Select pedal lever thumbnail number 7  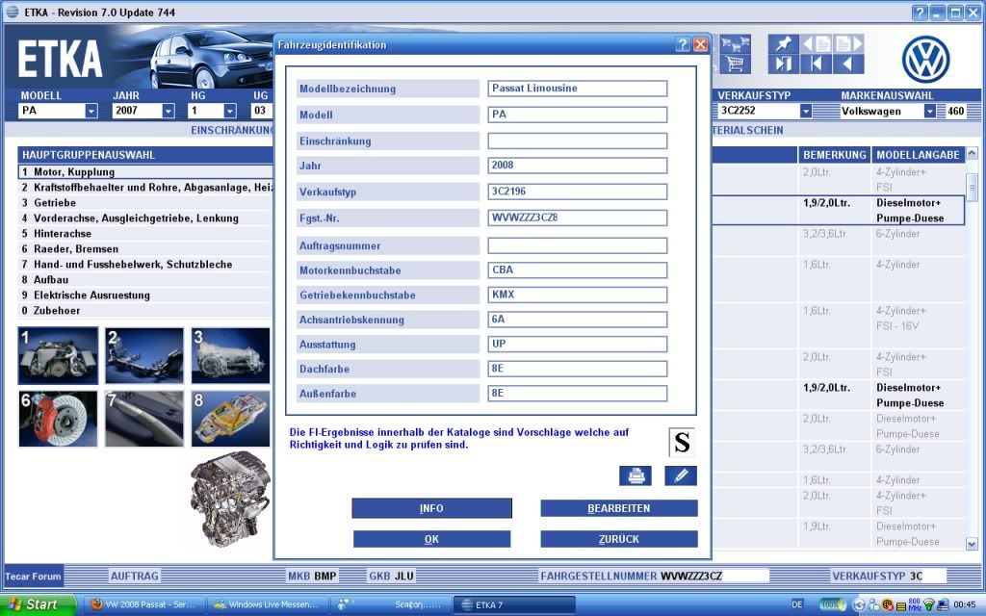click(144, 419)
